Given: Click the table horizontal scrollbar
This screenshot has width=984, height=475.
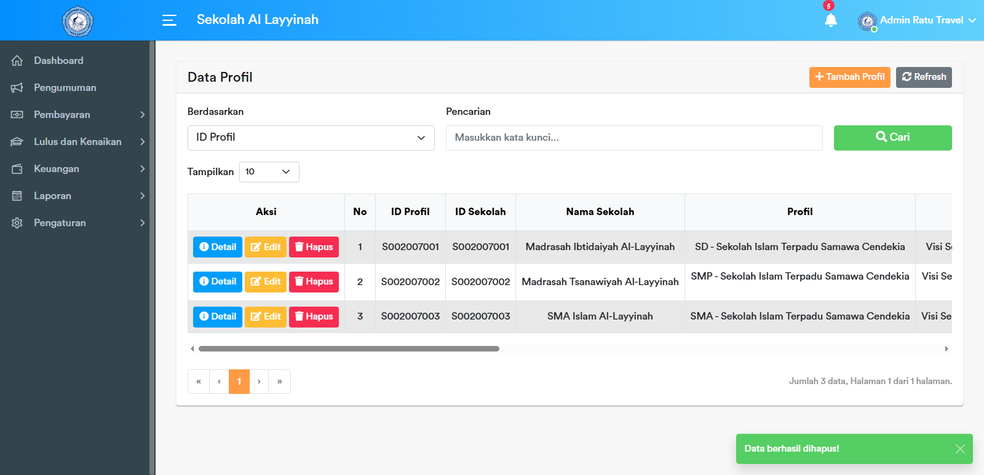Looking at the screenshot, I should 349,349.
